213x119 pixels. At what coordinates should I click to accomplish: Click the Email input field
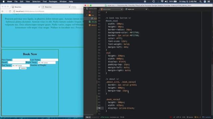point(17,62)
